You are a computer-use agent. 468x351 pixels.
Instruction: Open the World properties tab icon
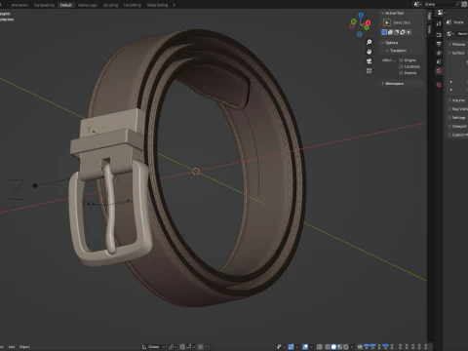click(x=439, y=70)
